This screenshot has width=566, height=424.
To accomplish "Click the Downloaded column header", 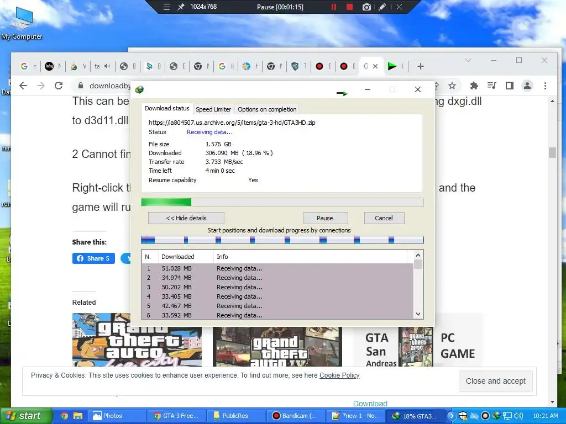I will 186,257.
